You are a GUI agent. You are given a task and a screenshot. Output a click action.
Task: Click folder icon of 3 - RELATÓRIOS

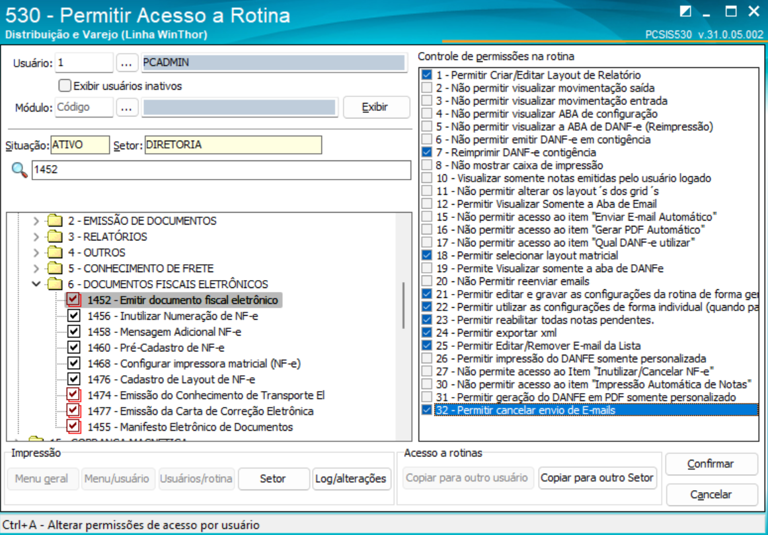click(x=55, y=236)
